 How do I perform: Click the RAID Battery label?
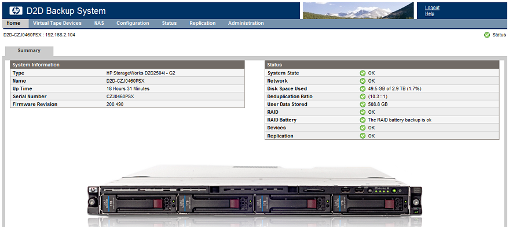coord(282,120)
